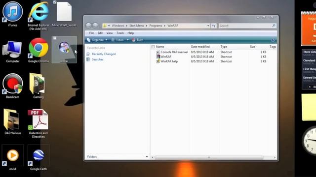The height and width of the screenshot is (177, 316).
Task: Click the horizontal scrollbar right arrow
Action: [x=275, y=157]
